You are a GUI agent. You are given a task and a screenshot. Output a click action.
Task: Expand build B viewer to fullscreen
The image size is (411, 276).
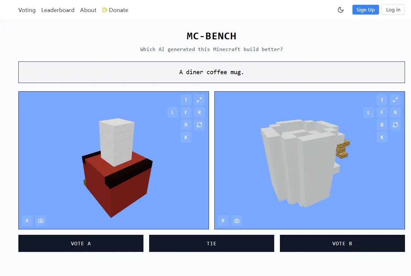[x=395, y=100]
